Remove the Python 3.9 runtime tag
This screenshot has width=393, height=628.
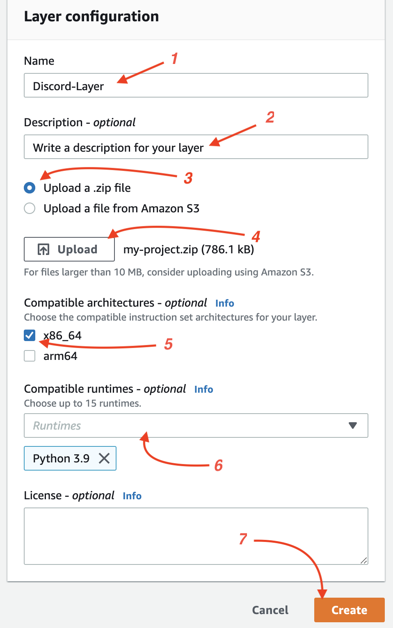coord(104,458)
